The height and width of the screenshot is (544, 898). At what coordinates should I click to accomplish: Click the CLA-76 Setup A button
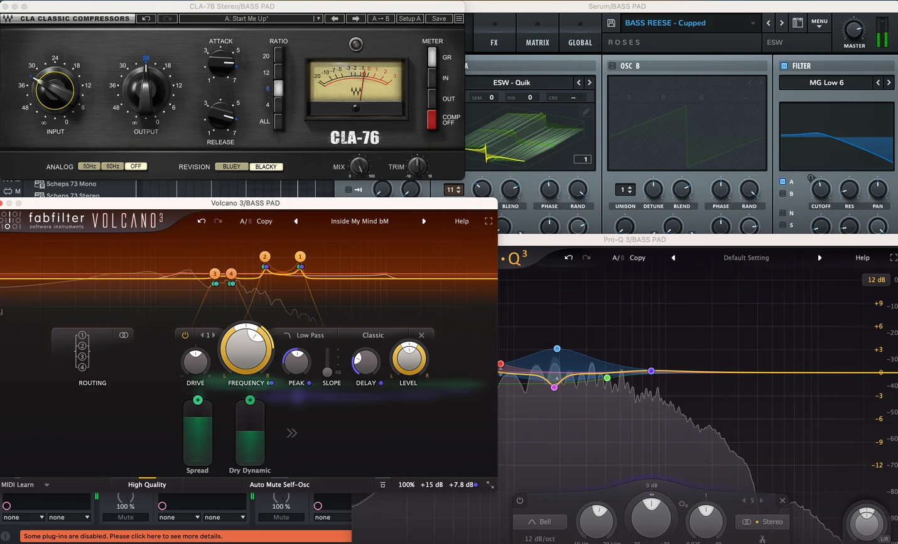[410, 19]
